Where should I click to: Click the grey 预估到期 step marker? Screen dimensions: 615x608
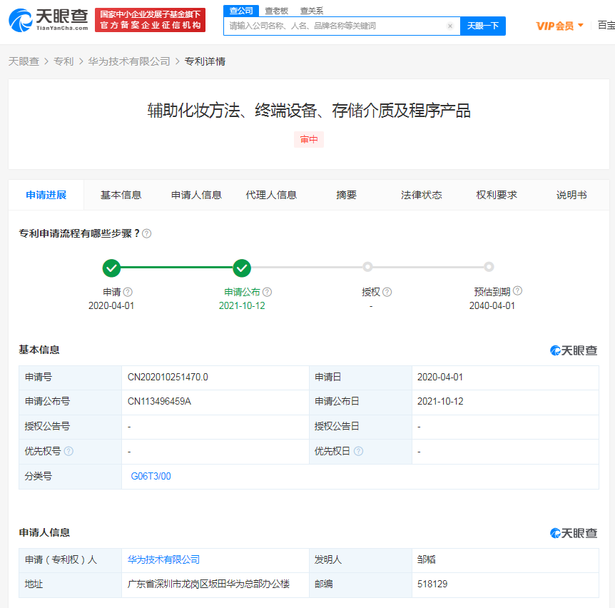coord(489,267)
